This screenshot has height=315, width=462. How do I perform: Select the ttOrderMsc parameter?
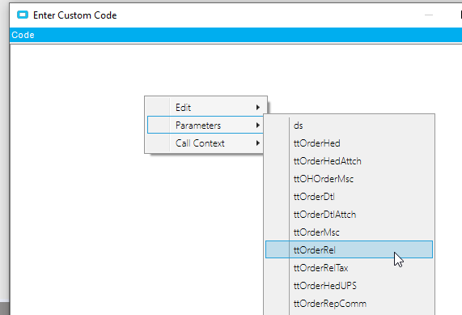350,232
